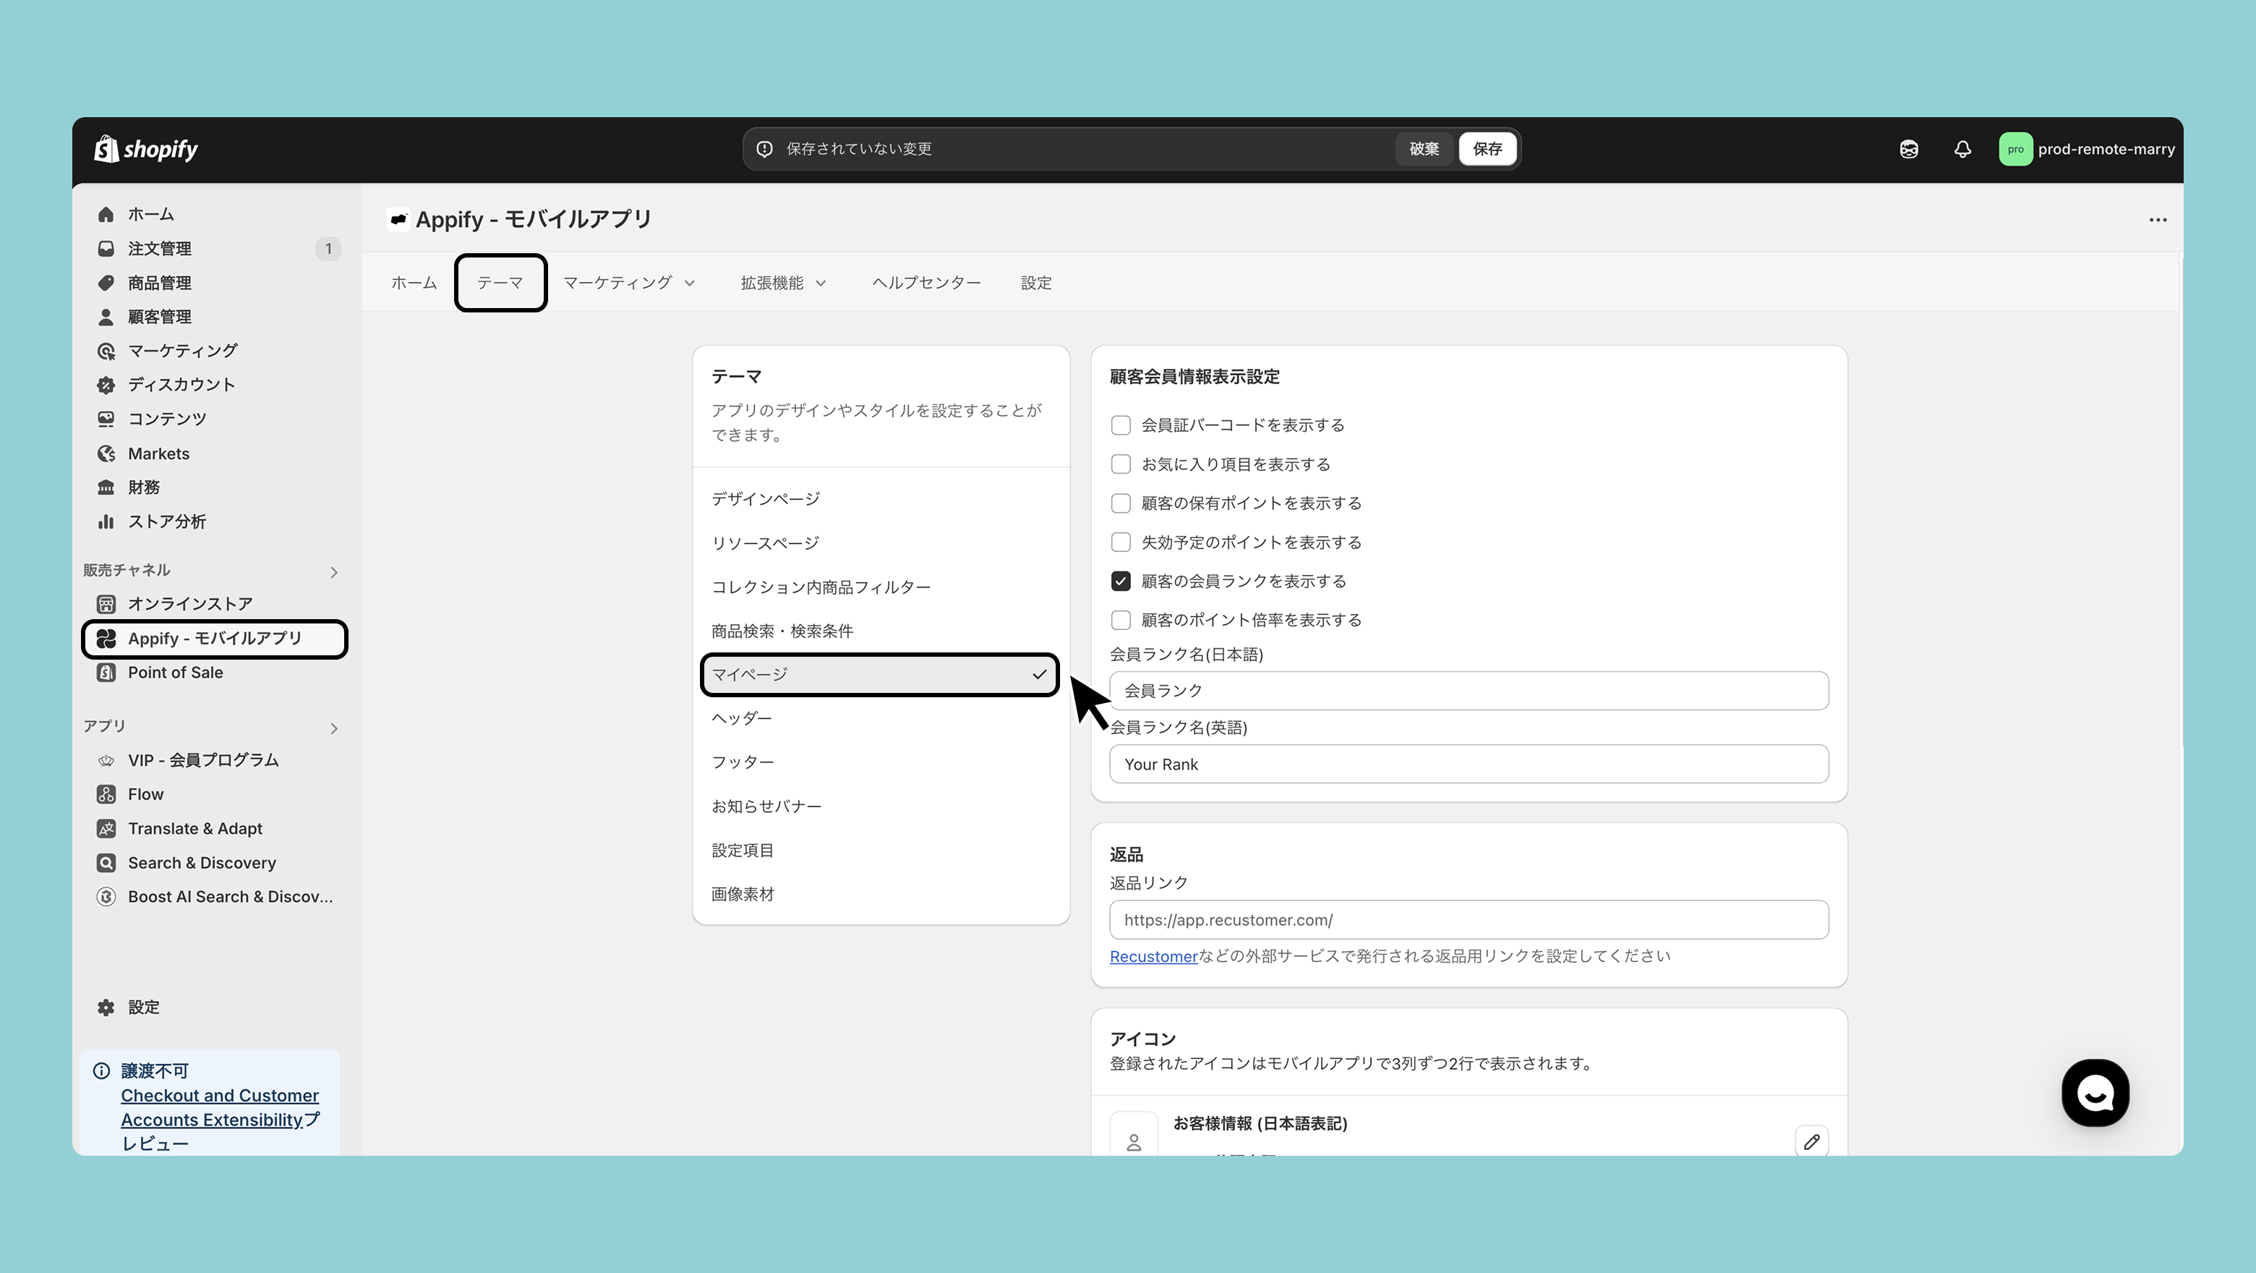Open VIP - 会員プログラム app icon

[x=106, y=759]
